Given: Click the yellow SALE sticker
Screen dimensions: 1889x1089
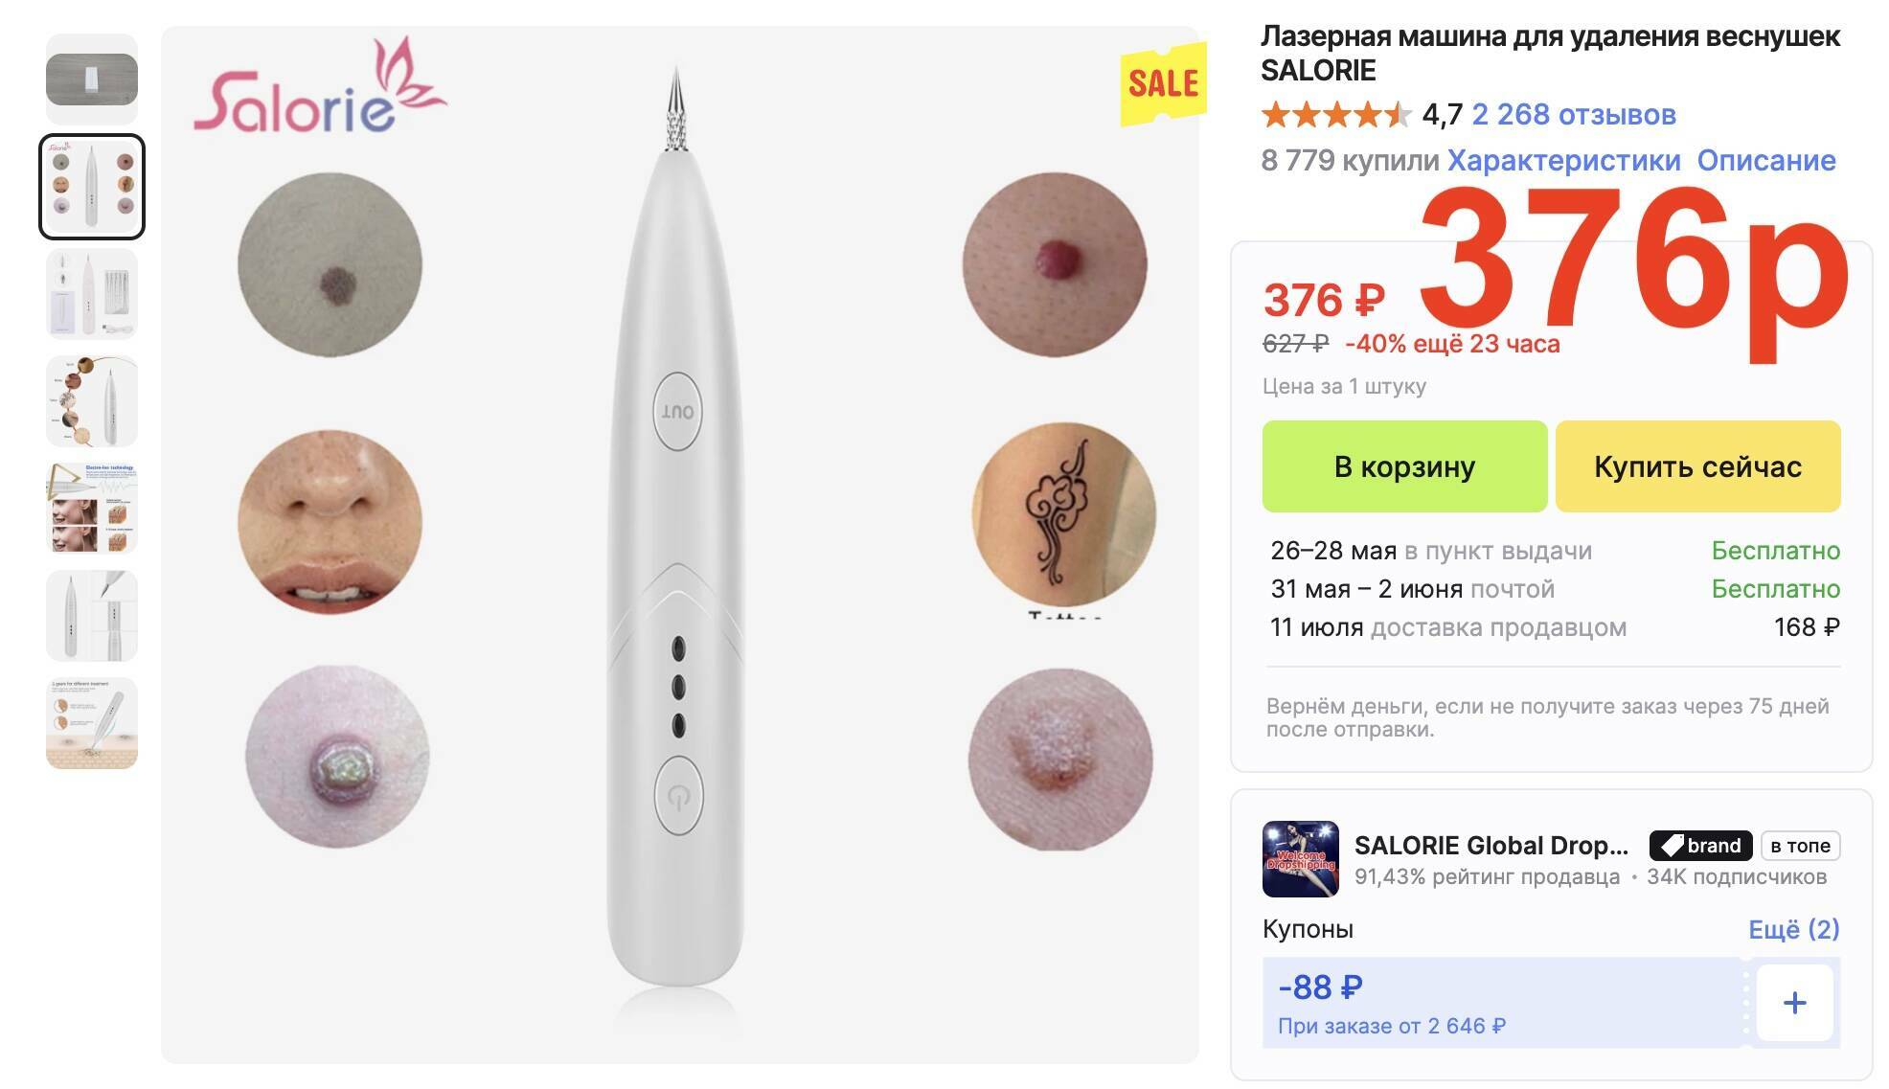Looking at the screenshot, I should click(1163, 84).
